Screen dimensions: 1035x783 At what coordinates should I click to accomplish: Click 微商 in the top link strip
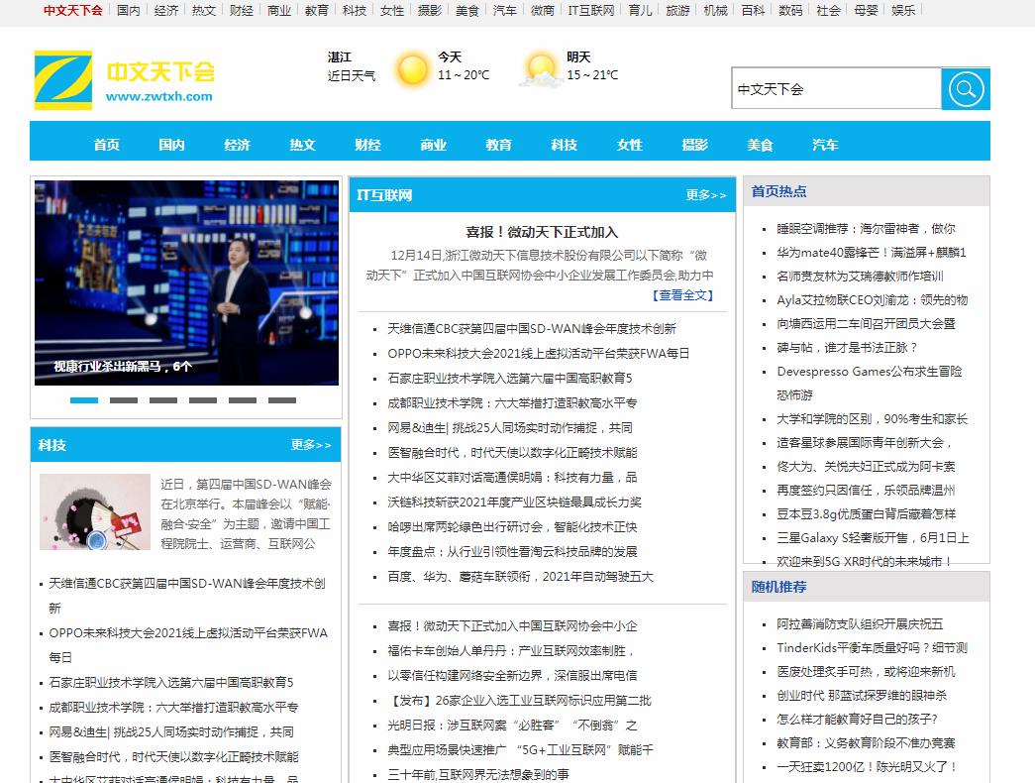pos(543,11)
